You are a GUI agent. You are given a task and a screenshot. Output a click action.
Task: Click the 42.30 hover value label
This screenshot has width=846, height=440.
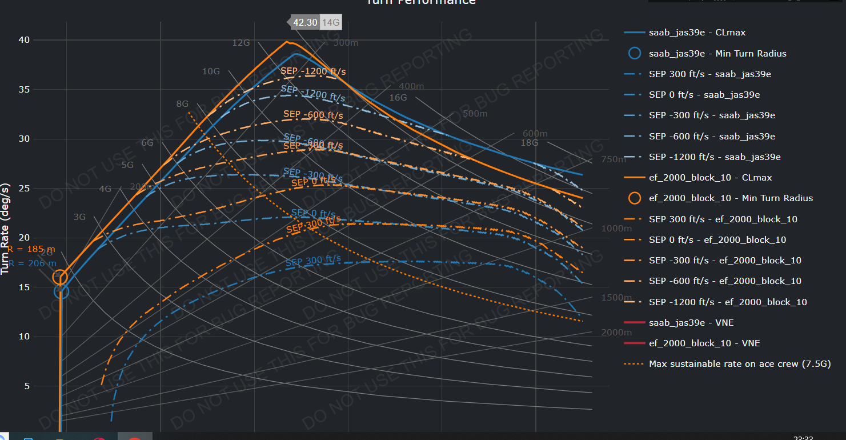pos(304,23)
